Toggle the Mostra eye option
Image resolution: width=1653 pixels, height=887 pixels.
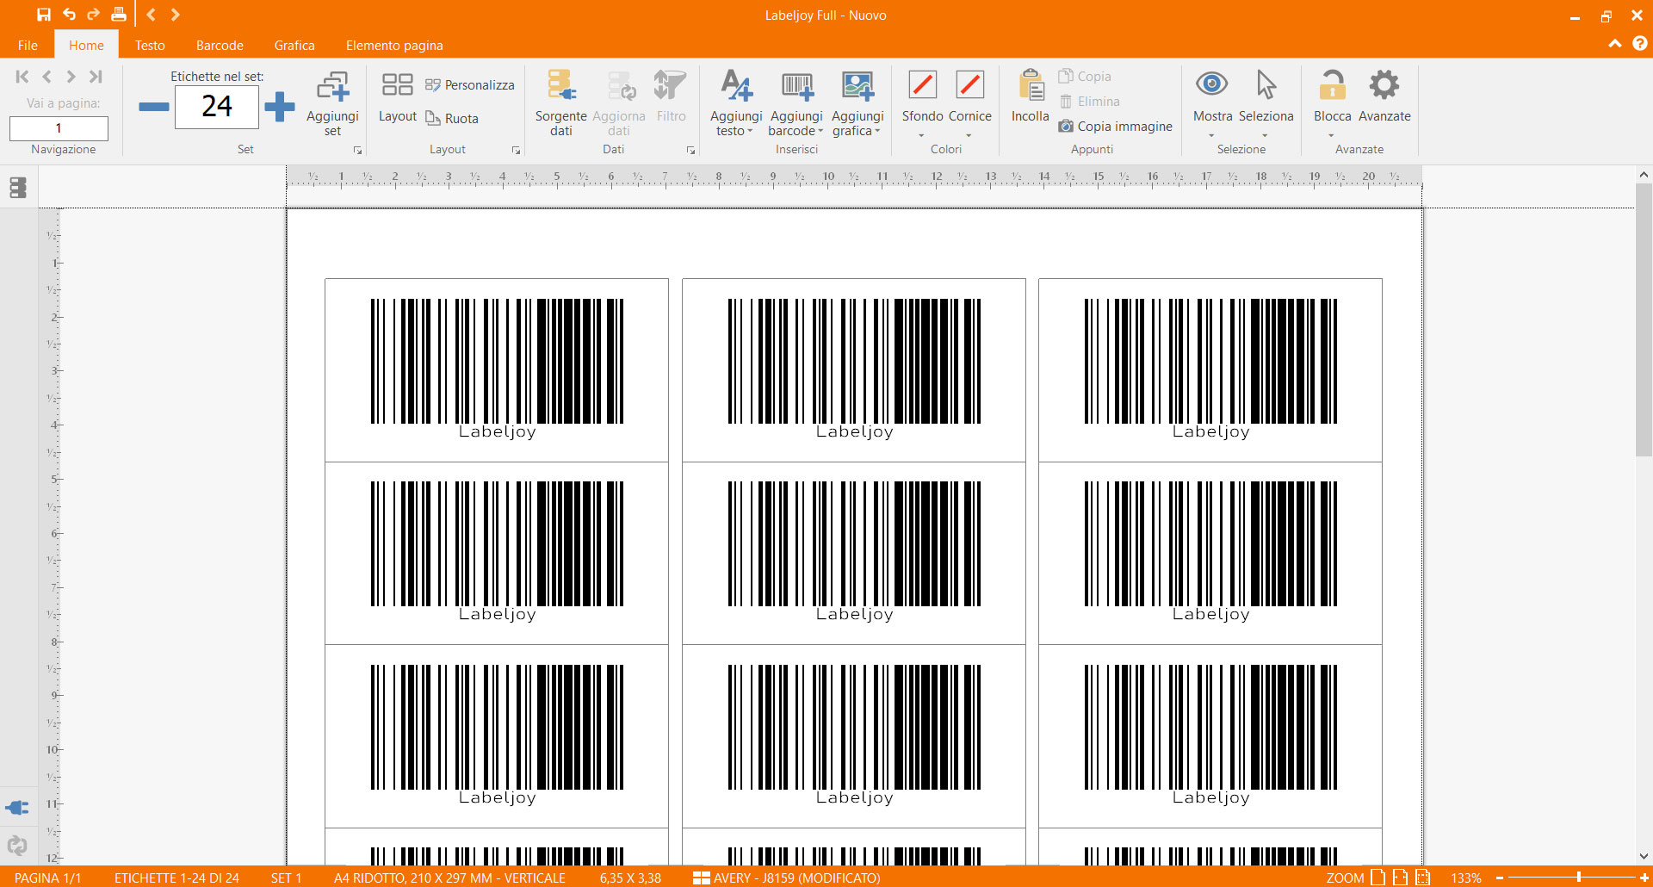tap(1212, 96)
